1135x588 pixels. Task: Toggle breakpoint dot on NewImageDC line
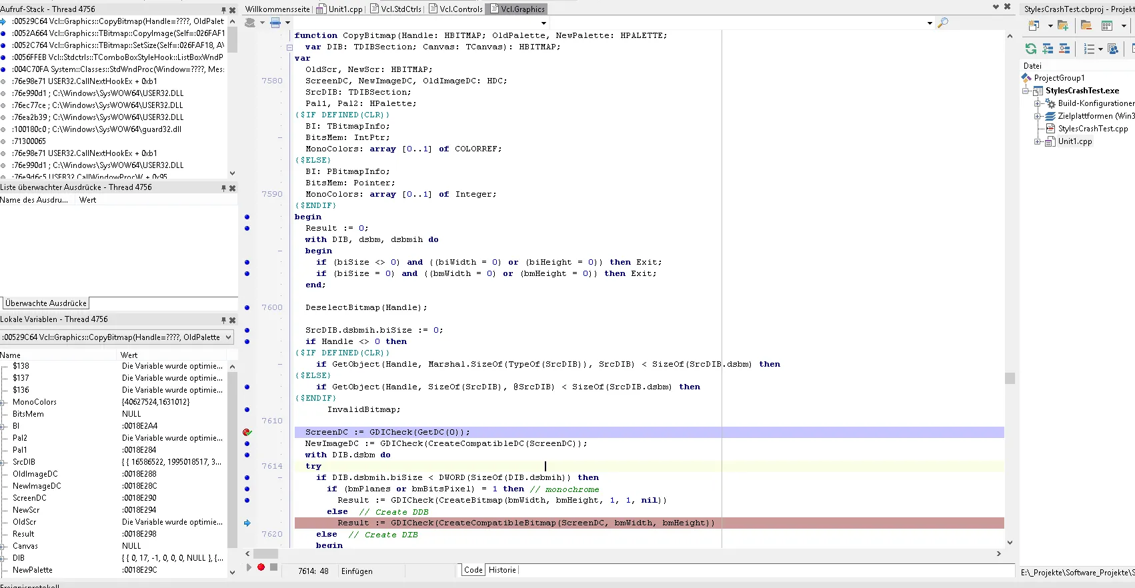tap(247, 443)
